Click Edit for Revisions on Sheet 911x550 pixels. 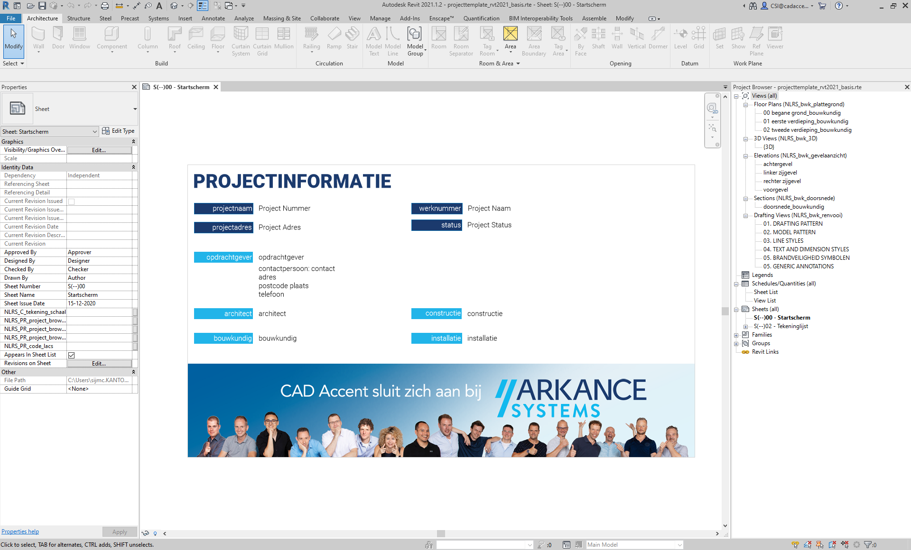click(x=99, y=364)
